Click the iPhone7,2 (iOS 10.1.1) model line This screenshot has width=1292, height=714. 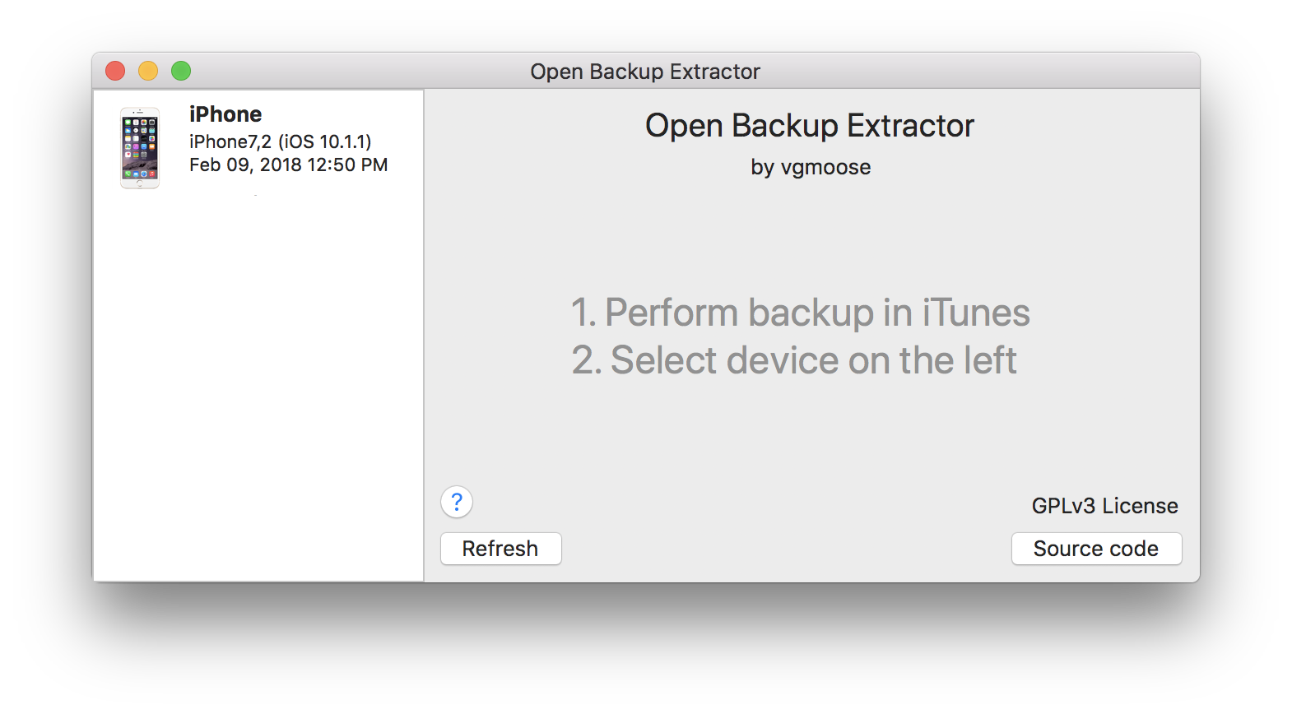click(x=280, y=141)
